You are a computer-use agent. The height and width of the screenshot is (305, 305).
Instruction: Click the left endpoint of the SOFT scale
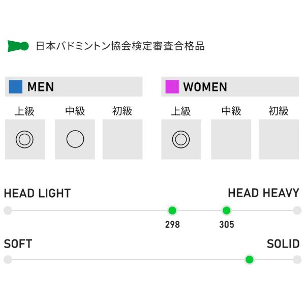click(8, 260)
